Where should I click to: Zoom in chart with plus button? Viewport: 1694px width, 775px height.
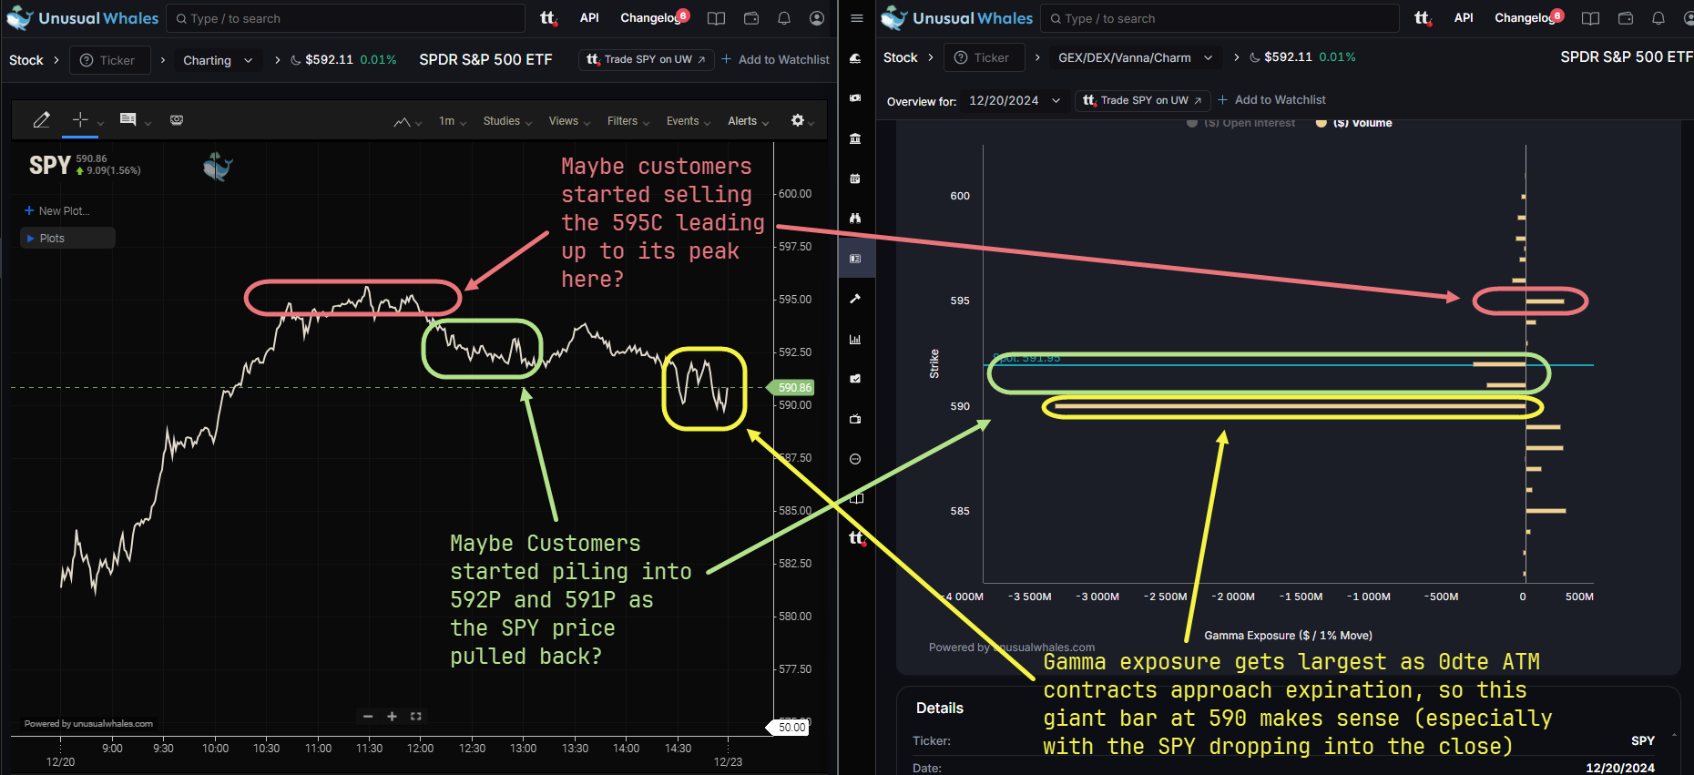click(392, 717)
